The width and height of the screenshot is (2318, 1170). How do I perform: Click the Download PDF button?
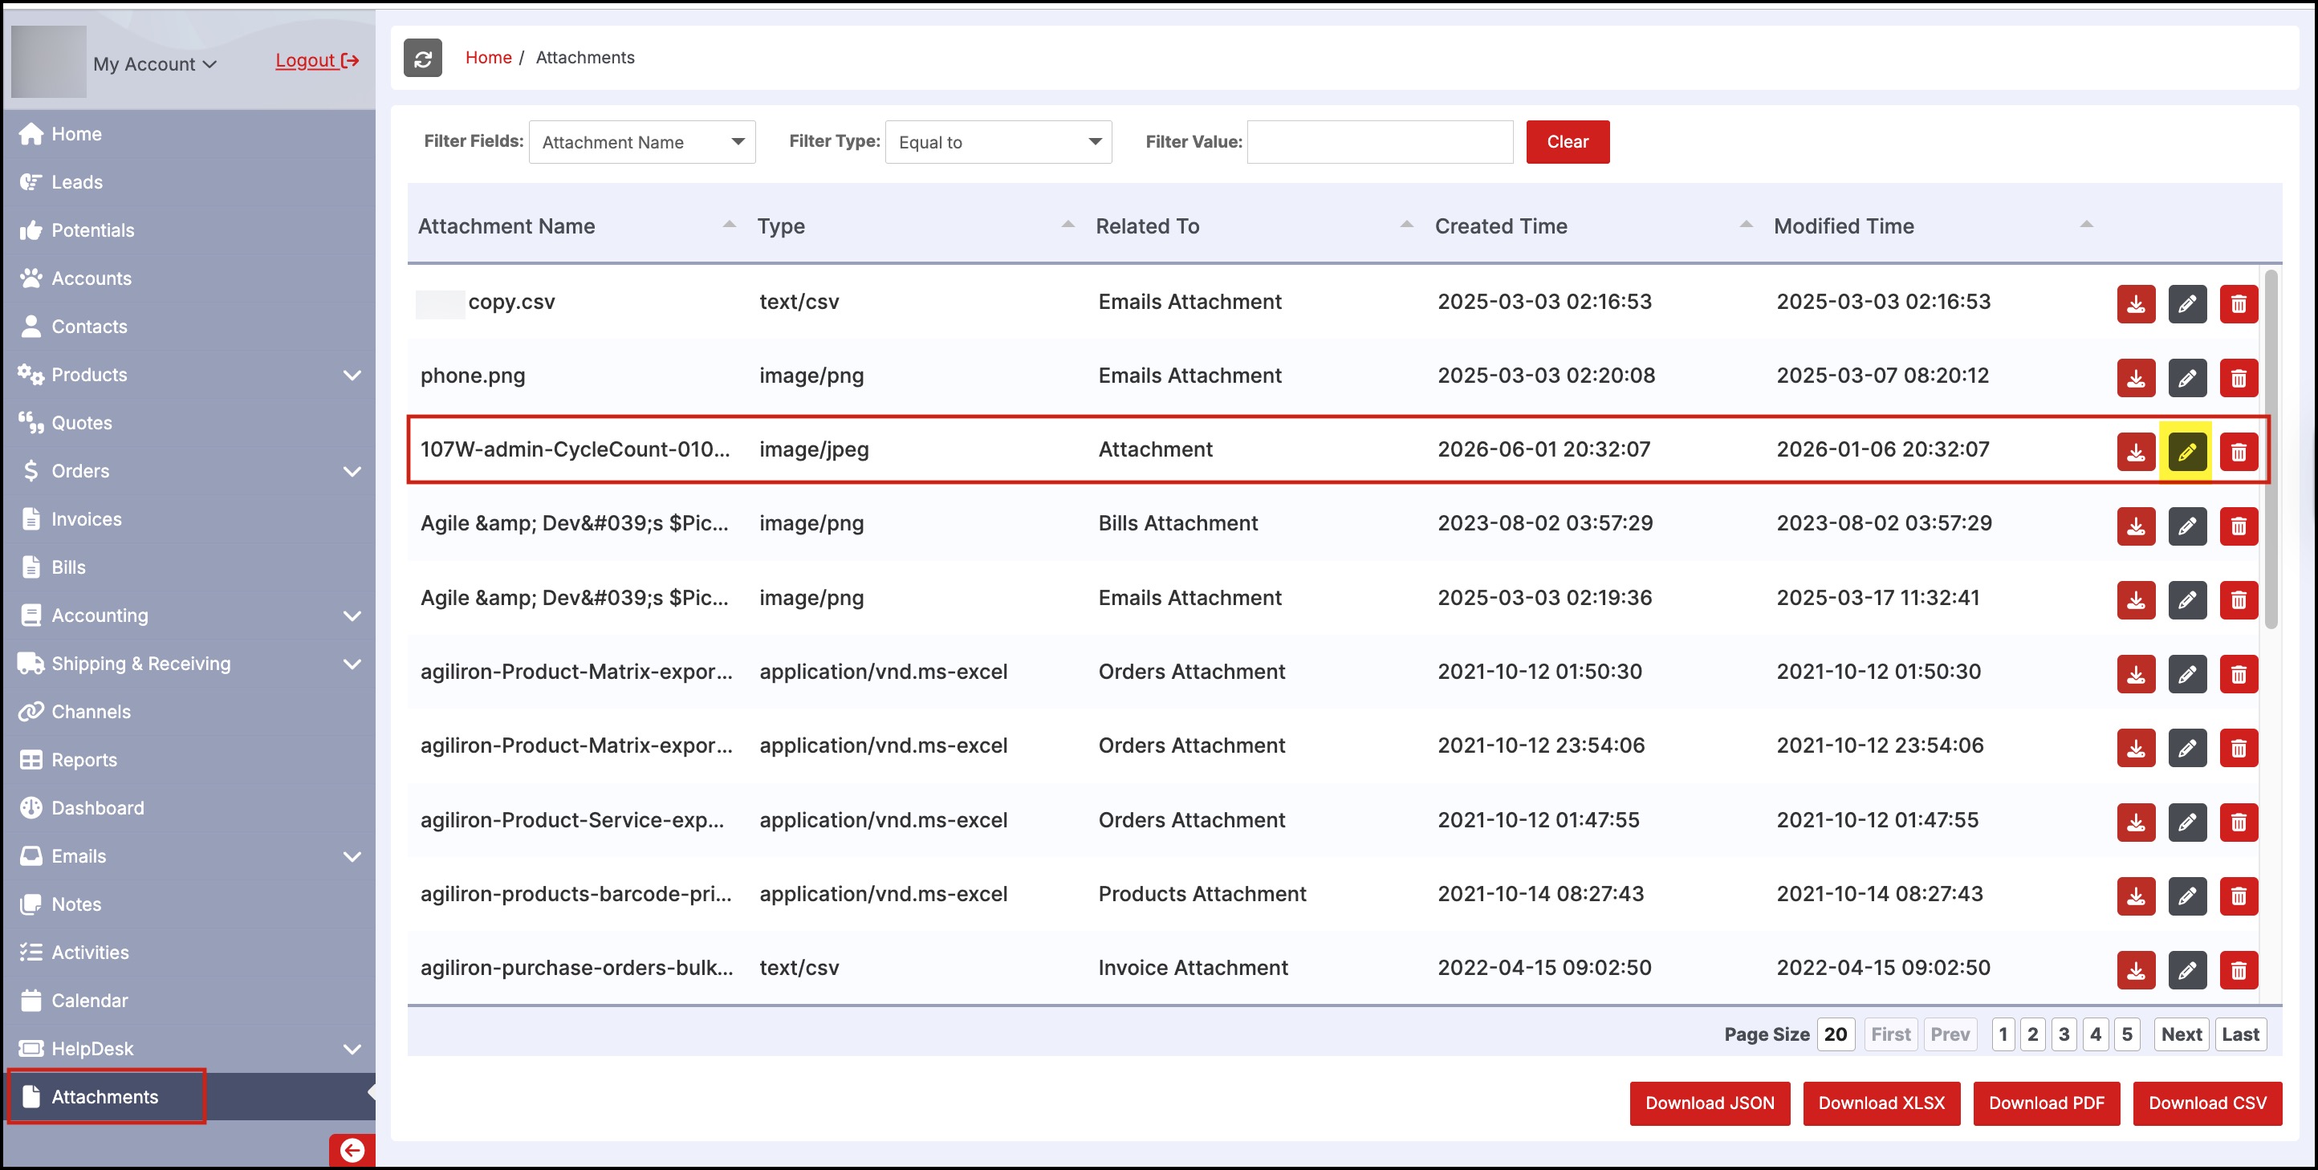pos(2045,1103)
